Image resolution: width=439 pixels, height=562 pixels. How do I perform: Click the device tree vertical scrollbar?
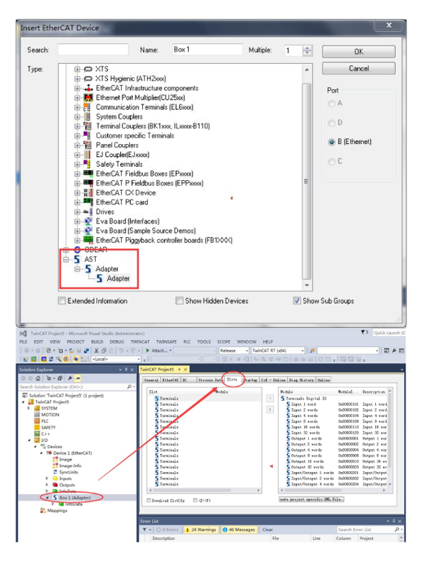click(307, 182)
